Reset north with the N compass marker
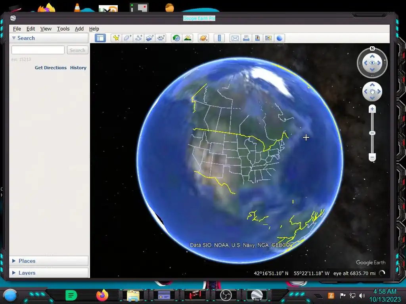The height and width of the screenshot is (304, 406). pos(372,49)
